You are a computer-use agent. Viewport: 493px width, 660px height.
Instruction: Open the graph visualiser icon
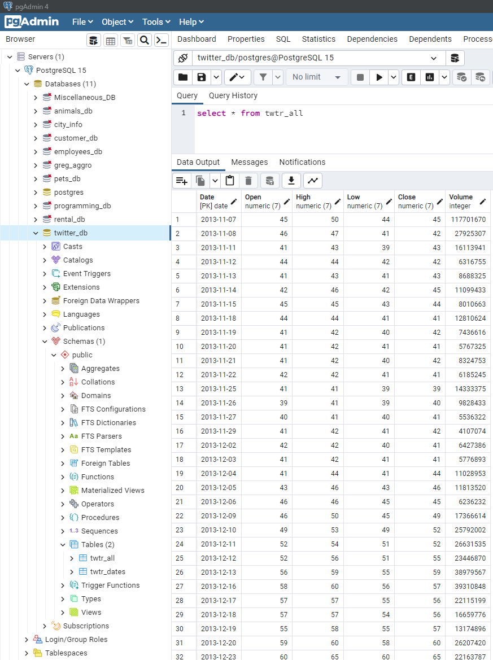pyautogui.click(x=312, y=180)
